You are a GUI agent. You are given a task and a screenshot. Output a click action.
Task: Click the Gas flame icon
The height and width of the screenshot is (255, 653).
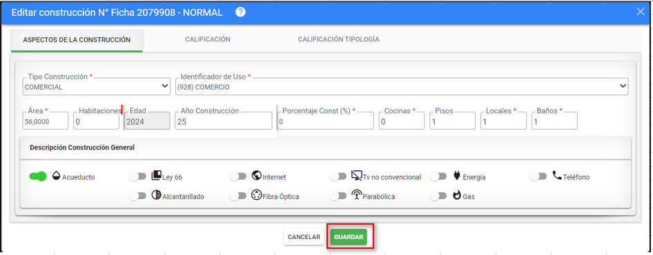pyautogui.click(x=456, y=196)
